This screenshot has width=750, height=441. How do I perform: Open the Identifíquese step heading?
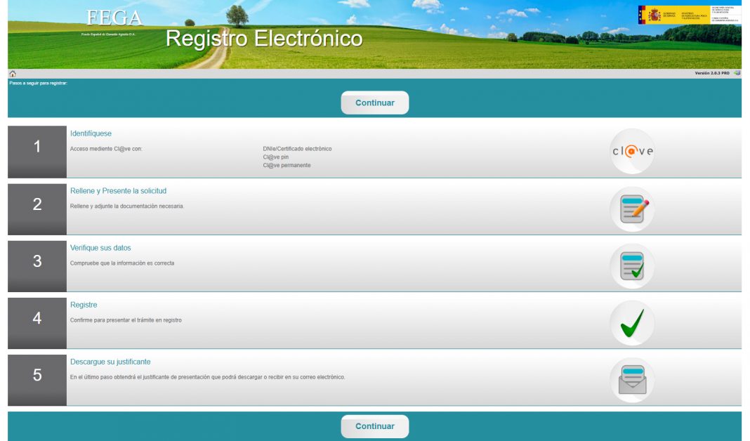[x=91, y=133]
